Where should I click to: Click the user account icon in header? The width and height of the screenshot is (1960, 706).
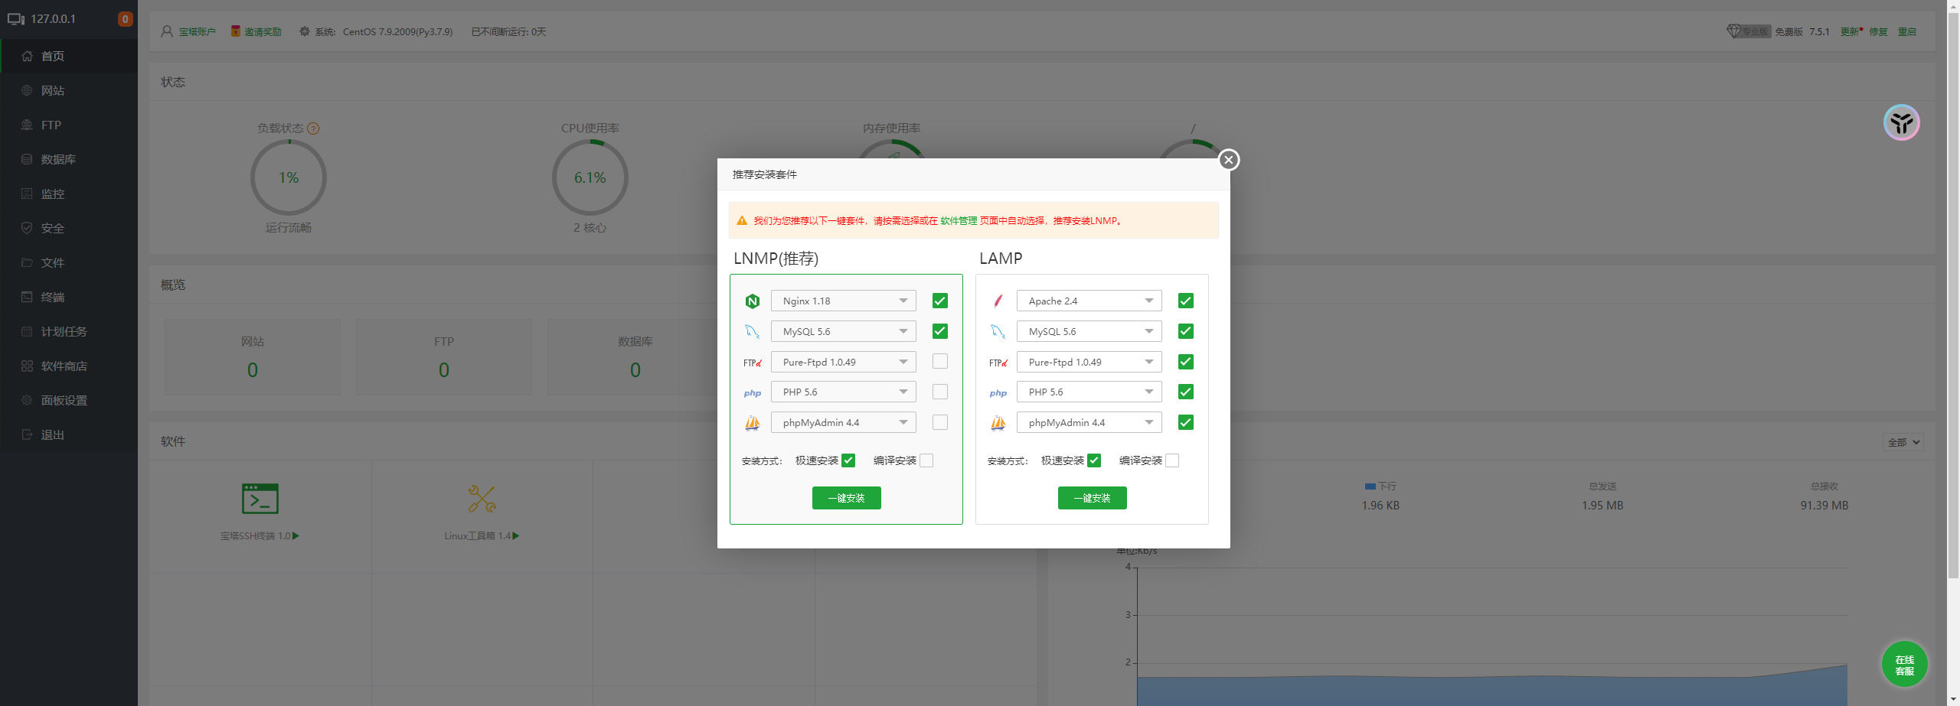click(167, 31)
